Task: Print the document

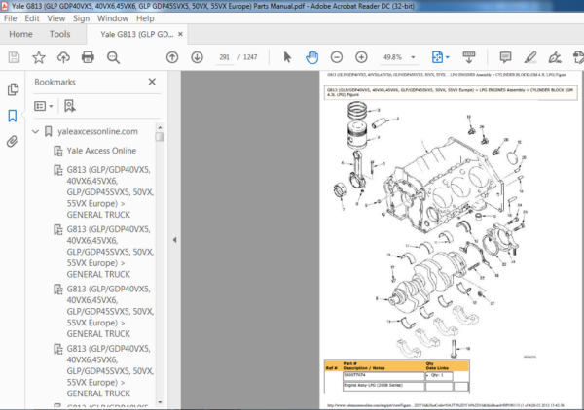Action: (x=88, y=57)
